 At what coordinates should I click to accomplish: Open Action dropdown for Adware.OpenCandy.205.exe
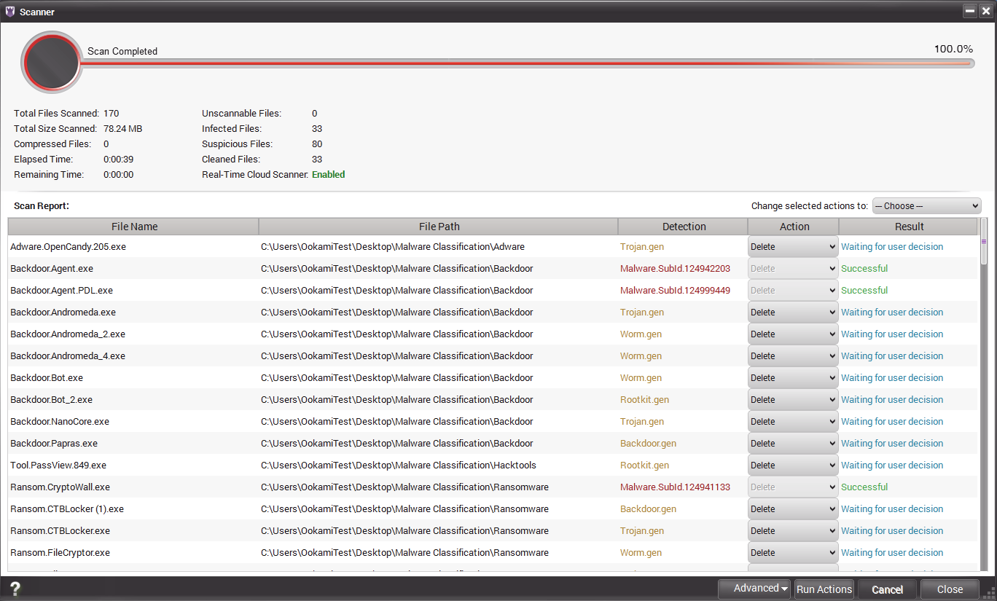tap(793, 247)
